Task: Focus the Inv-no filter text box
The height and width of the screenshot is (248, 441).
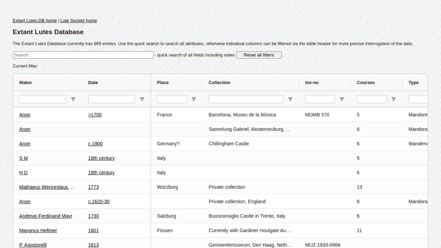Action: pos(320,99)
